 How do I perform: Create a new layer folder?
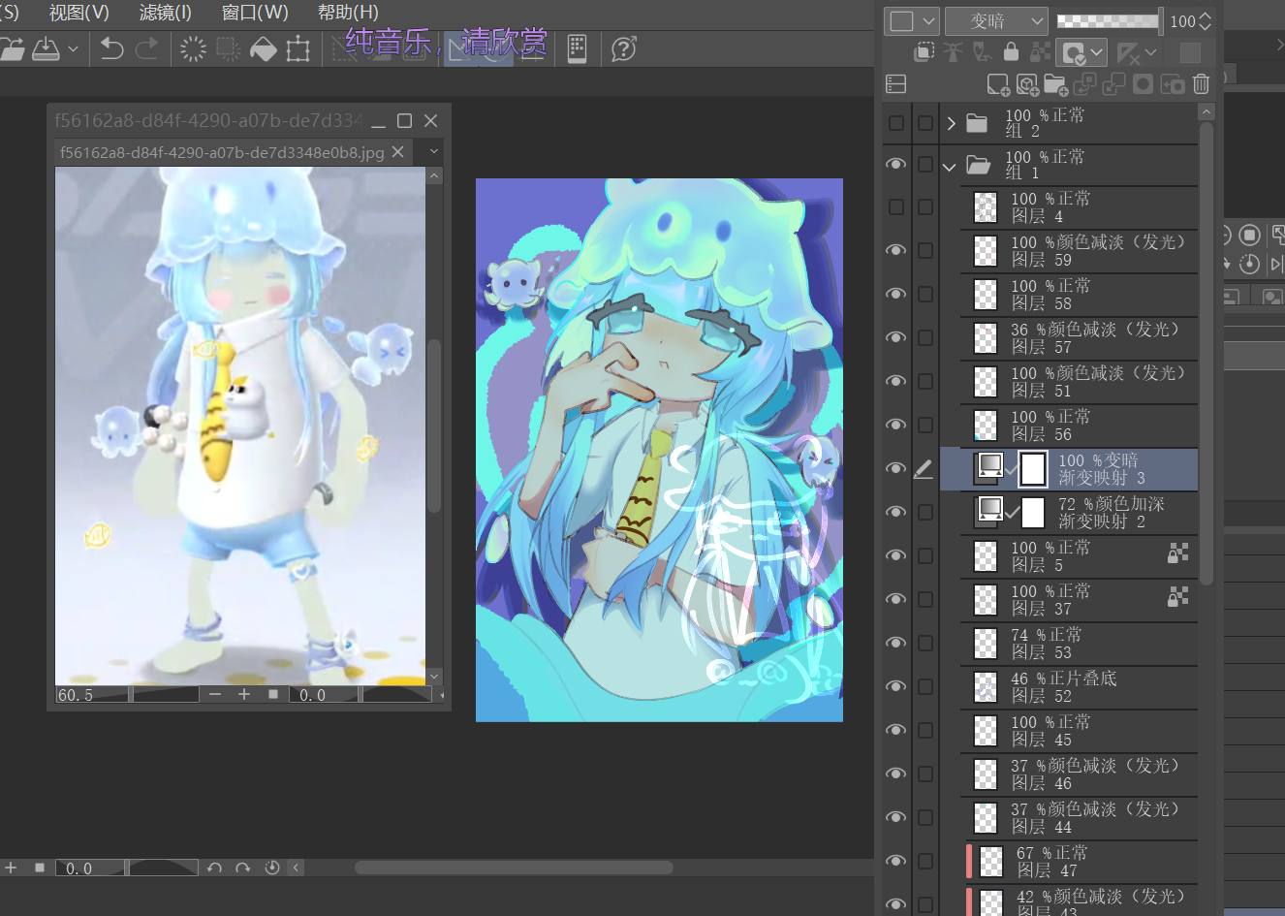pos(1055,85)
